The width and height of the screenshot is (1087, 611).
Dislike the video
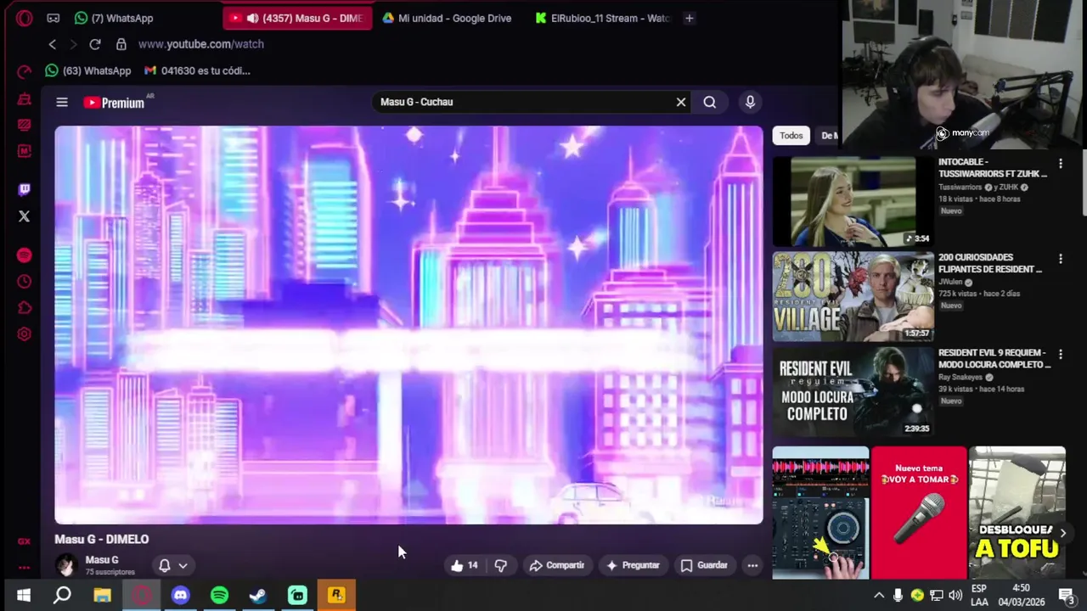coord(500,565)
